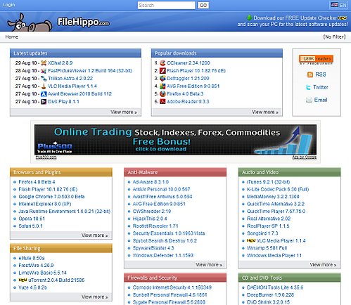The image size is (351, 305).
Task: Open the Login link
Action: [x=9, y=5]
